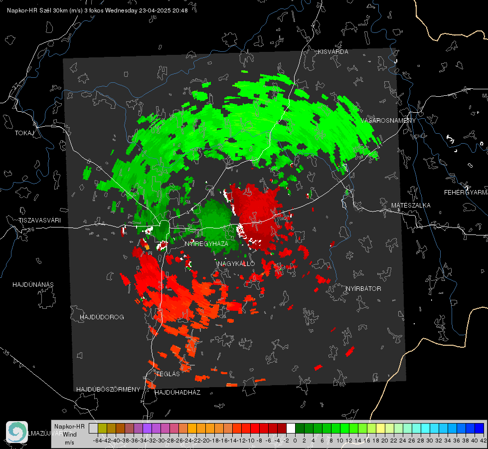Screen dimensions: 488x449
Task: Click the NAGYKÁLLÓ city label
Action: pyautogui.click(x=236, y=263)
